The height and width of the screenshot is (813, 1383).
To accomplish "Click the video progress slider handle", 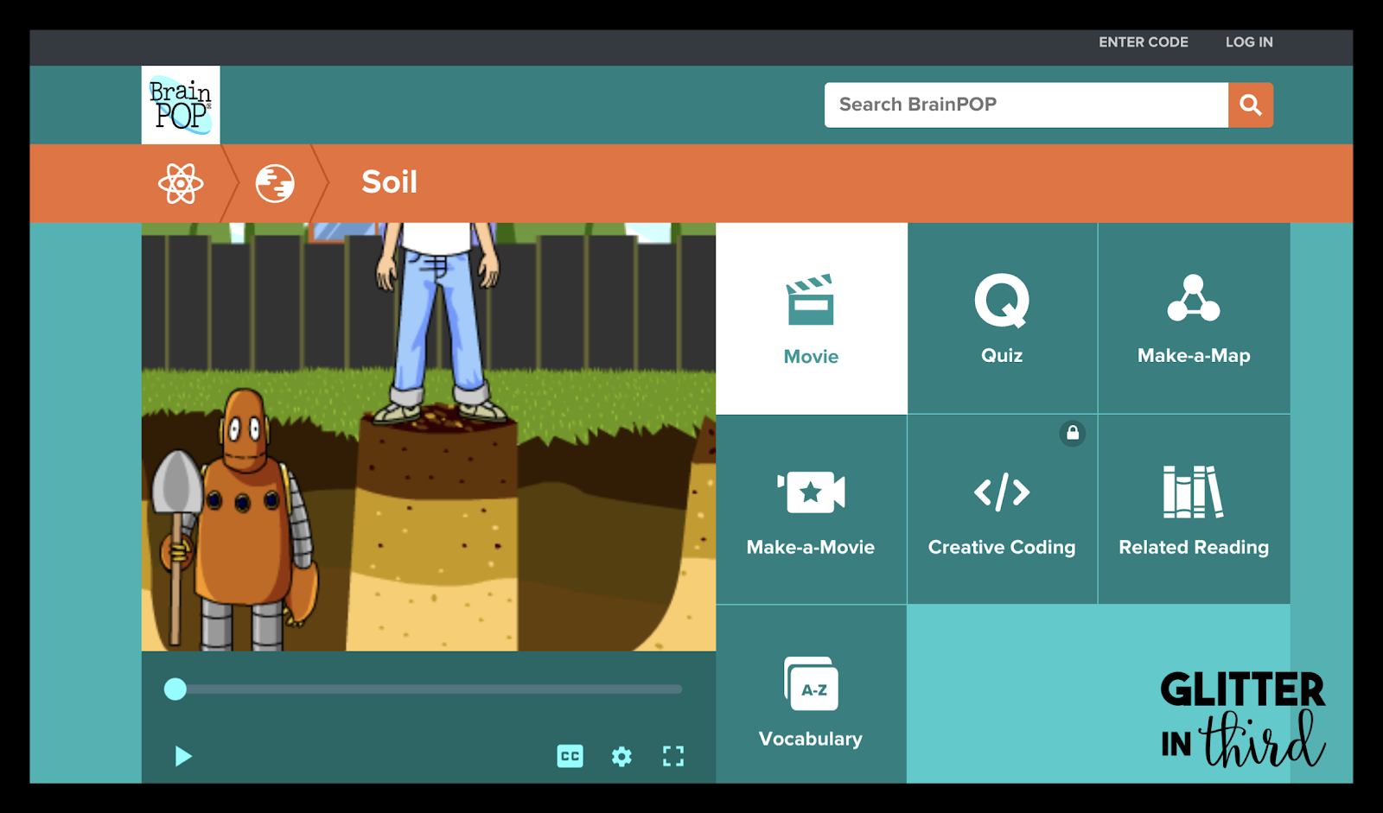I will (175, 689).
